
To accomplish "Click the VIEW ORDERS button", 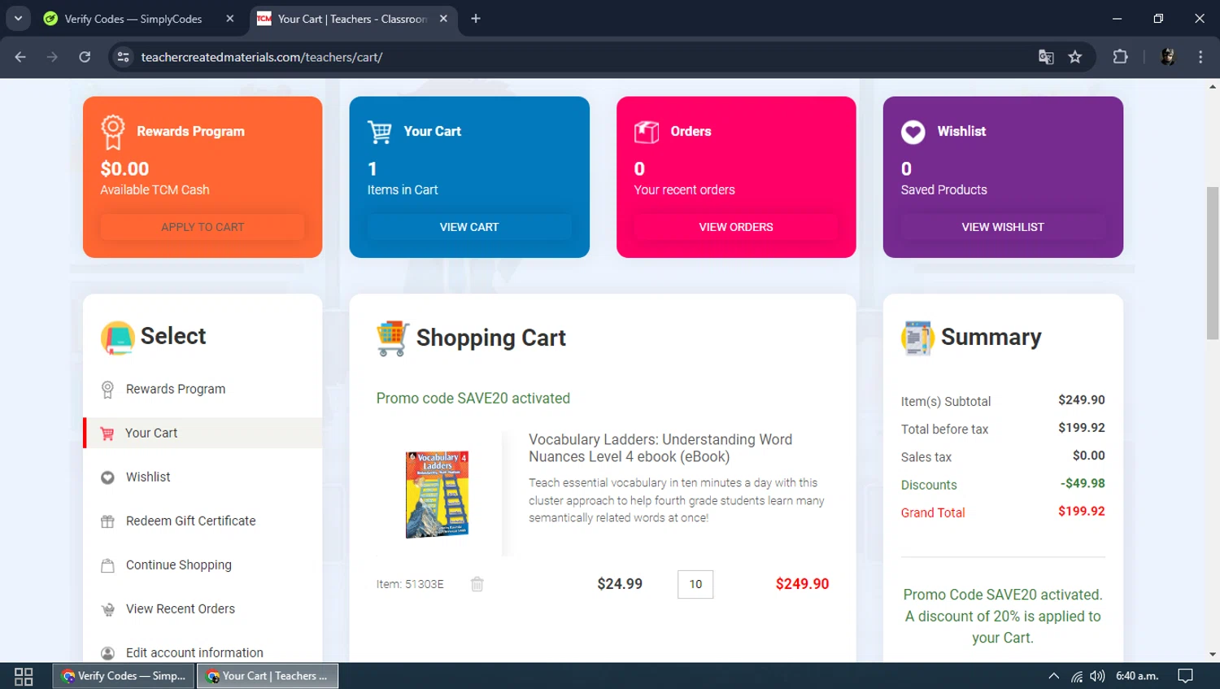I will pos(736,227).
